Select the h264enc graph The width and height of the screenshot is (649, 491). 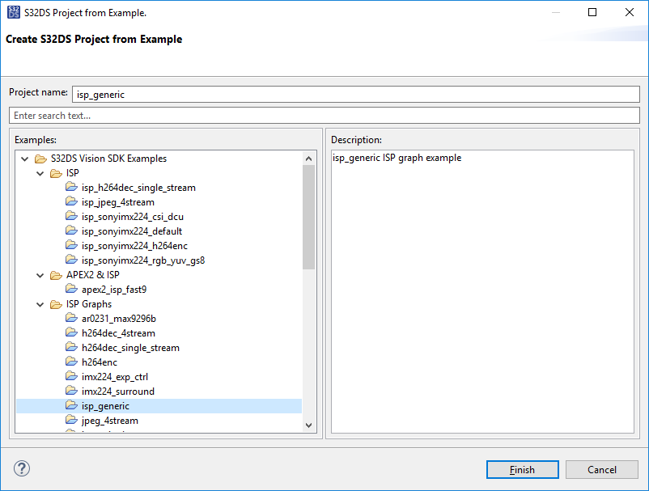(100, 362)
